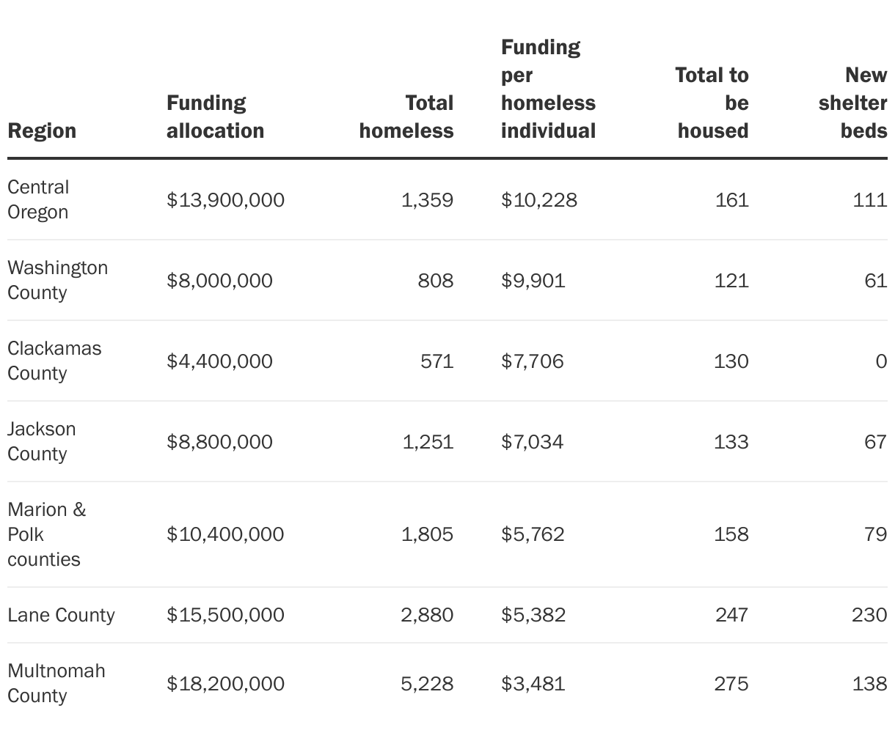
Task: Select the $13,900,000 funding cell
Action: tap(225, 200)
